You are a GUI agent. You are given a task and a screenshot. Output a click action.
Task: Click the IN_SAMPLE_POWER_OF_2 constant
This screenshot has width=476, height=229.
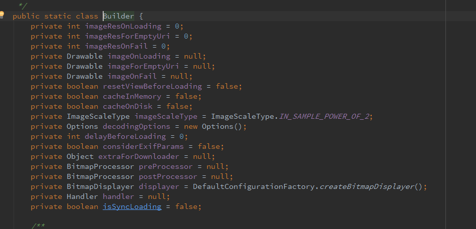[325, 116]
